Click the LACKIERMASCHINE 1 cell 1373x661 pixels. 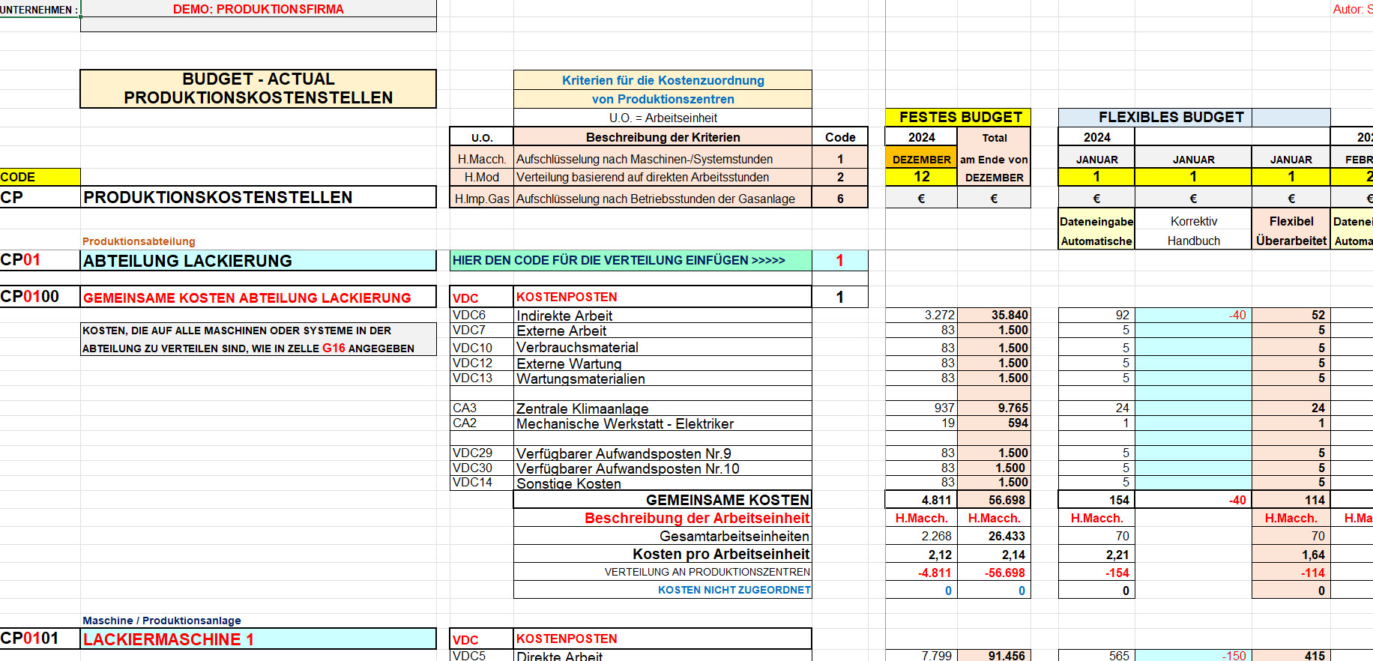[258, 639]
